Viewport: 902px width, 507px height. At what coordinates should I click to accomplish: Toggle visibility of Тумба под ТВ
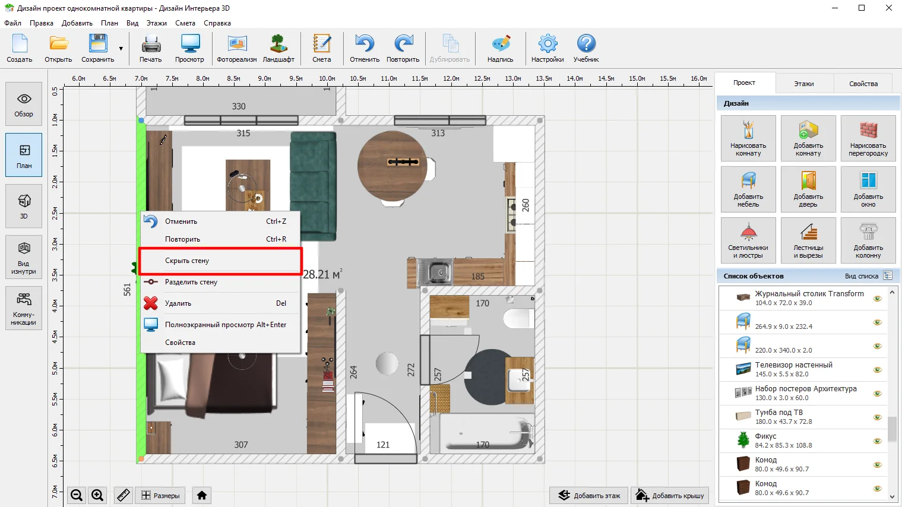click(x=877, y=417)
